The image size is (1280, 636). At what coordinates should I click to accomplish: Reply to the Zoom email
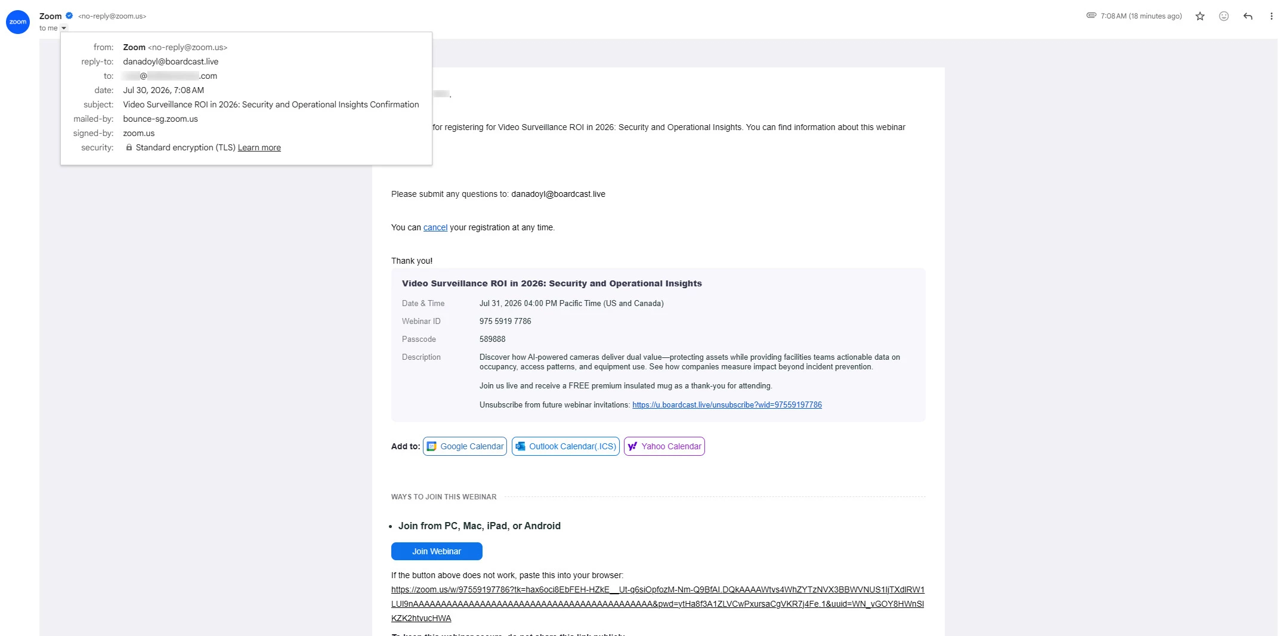[1248, 16]
